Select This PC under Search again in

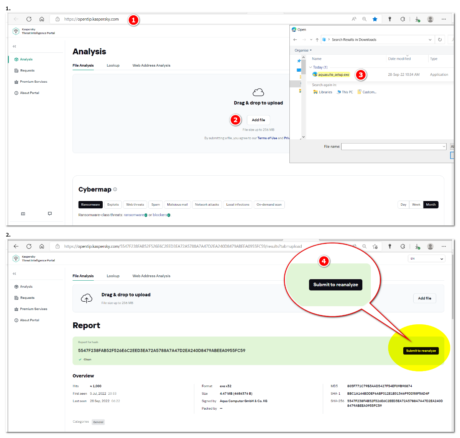click(x=345, y=92)
